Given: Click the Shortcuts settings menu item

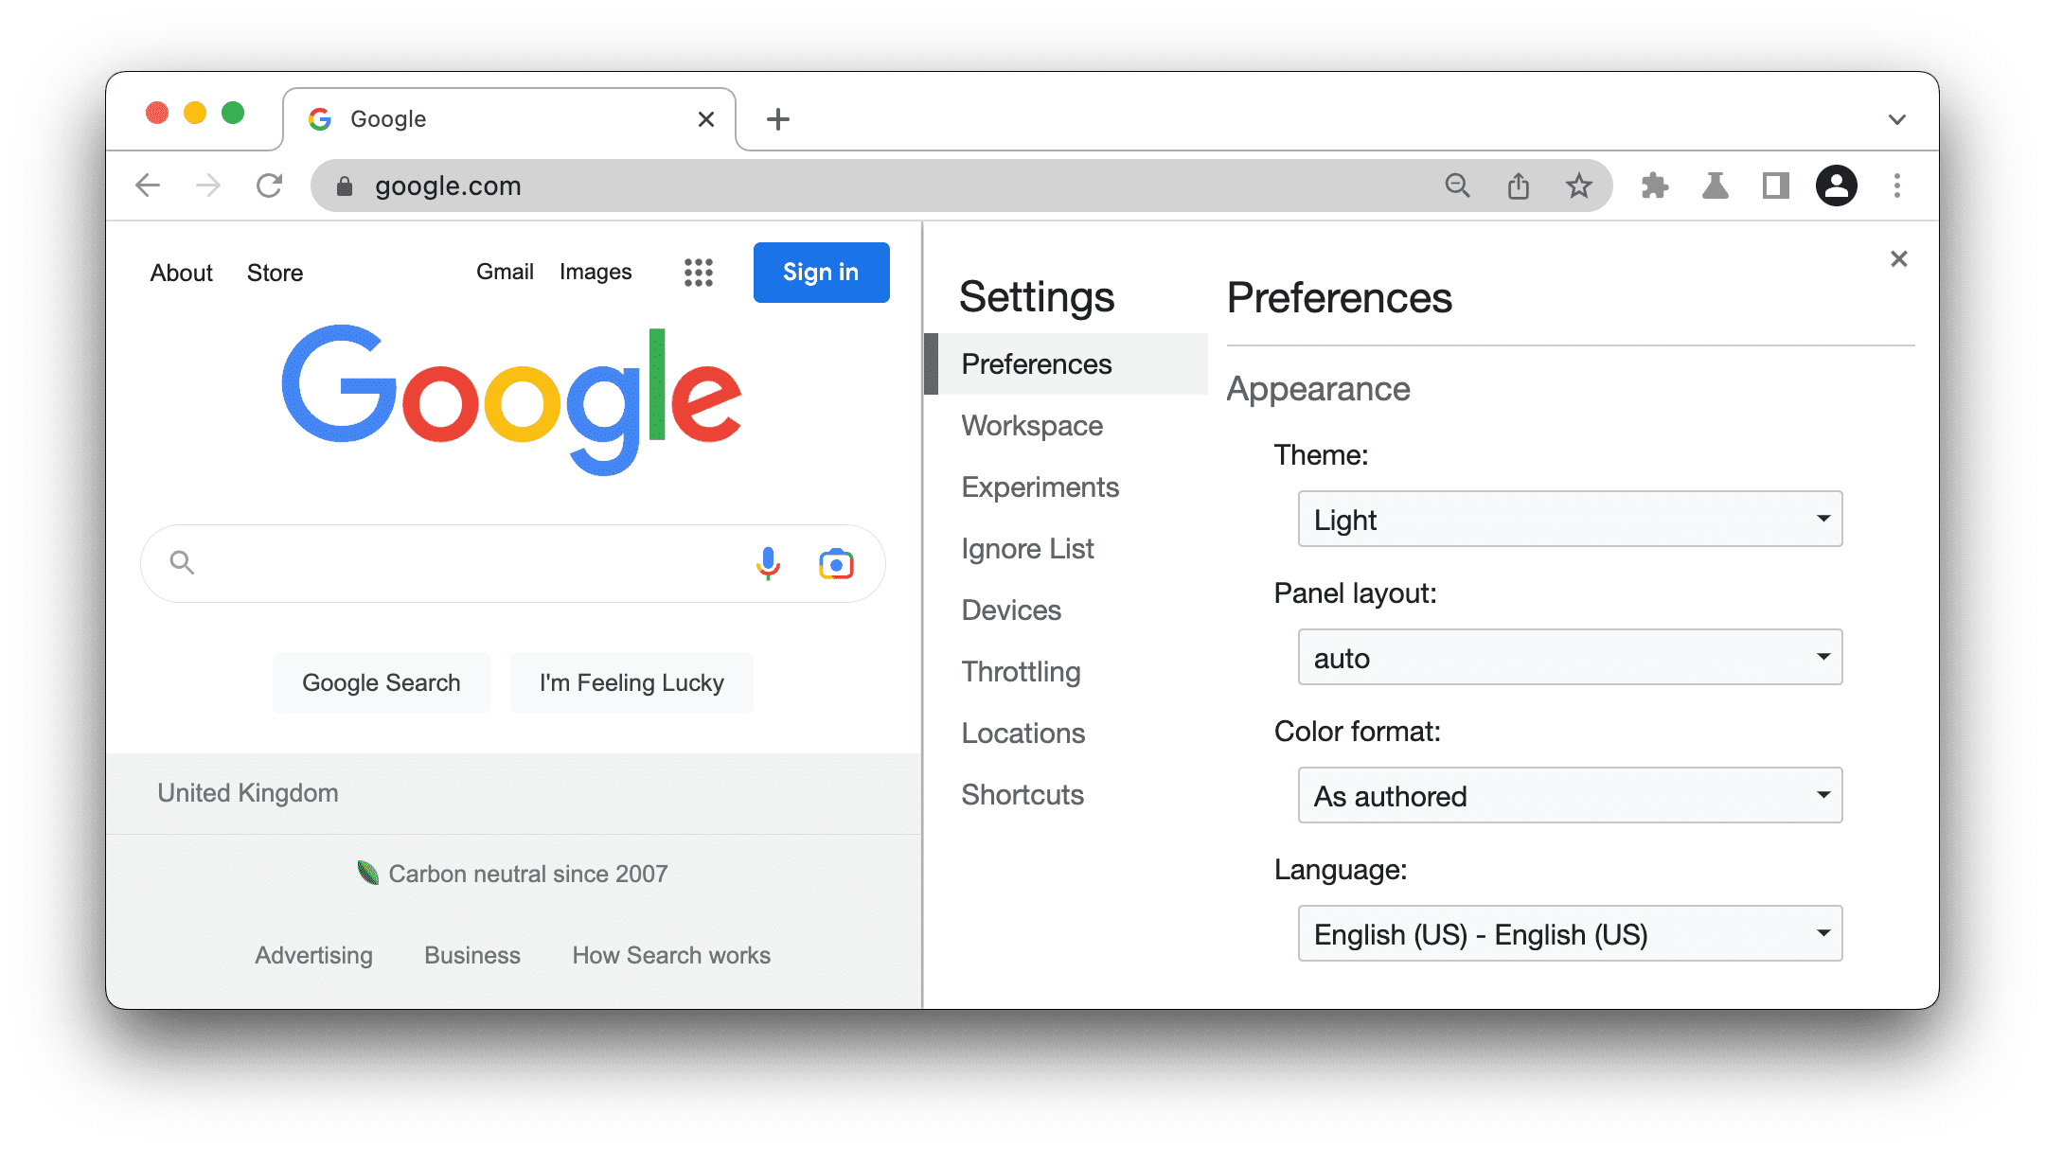Looking at the screenshot, I should [1022, 794].
